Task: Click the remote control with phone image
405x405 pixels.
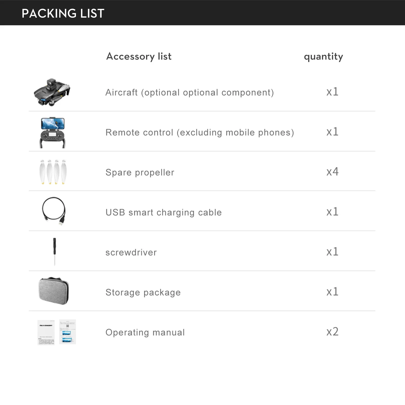Action: [x=53, y=132]
